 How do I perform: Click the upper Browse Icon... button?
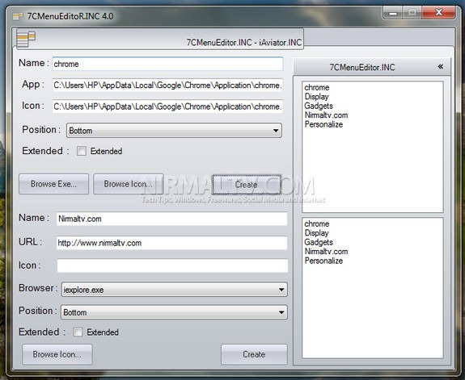(x=128, y=184)
